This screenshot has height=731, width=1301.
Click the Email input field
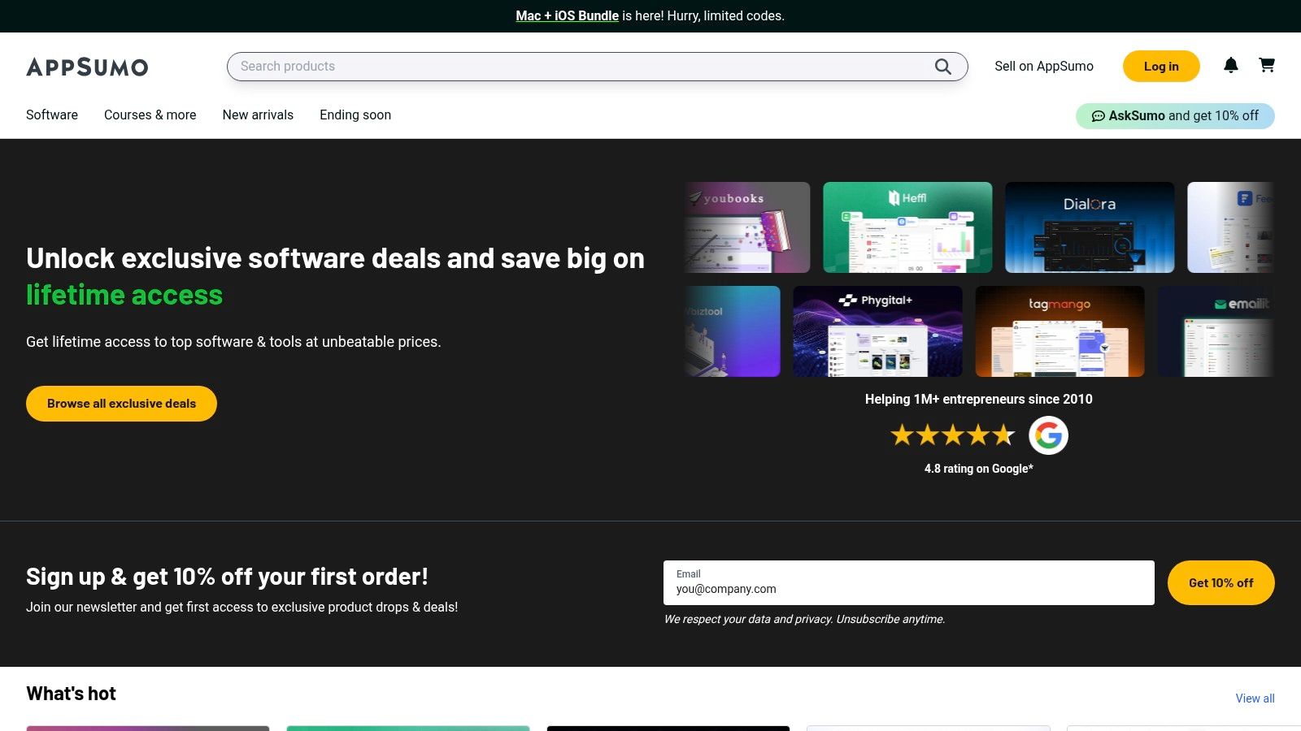[909, 582]
